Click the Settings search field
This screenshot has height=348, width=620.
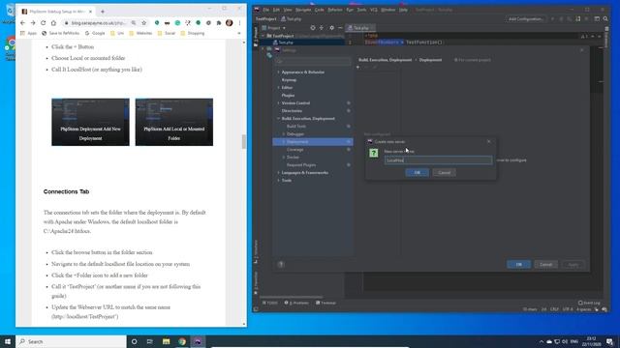313,61
